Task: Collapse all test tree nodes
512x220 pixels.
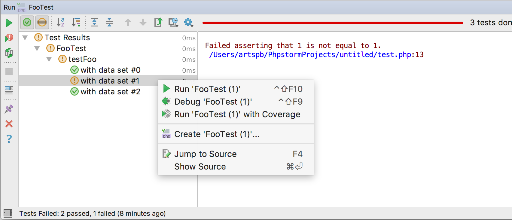Action: click(109, 23)
